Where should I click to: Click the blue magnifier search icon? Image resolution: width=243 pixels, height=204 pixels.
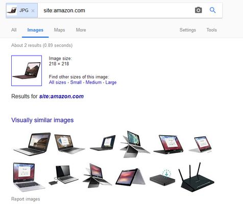tap(212, 10)
